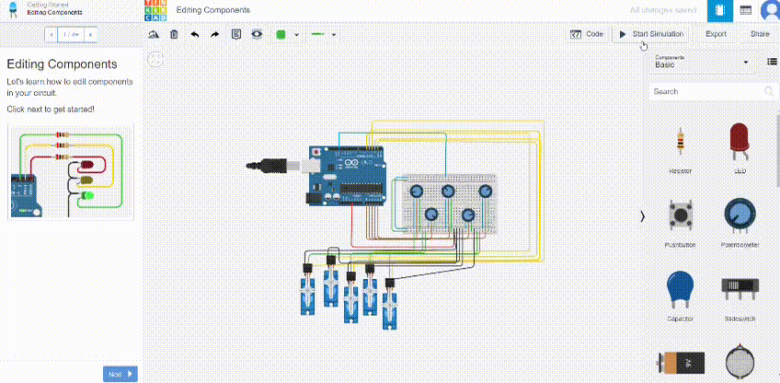
Task: Redo the last action
Action: (x=215, y=34)
